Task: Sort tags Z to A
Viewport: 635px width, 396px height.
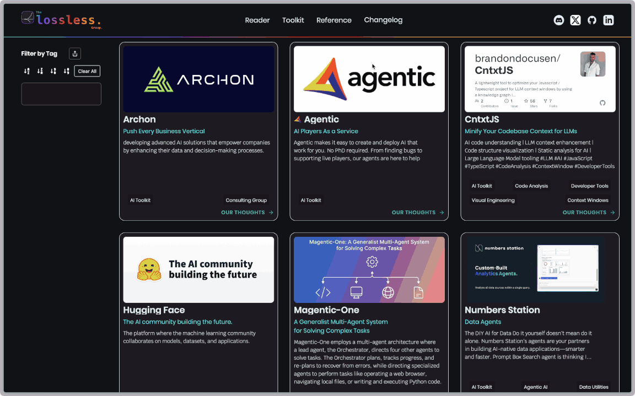Action: (40, 71)
